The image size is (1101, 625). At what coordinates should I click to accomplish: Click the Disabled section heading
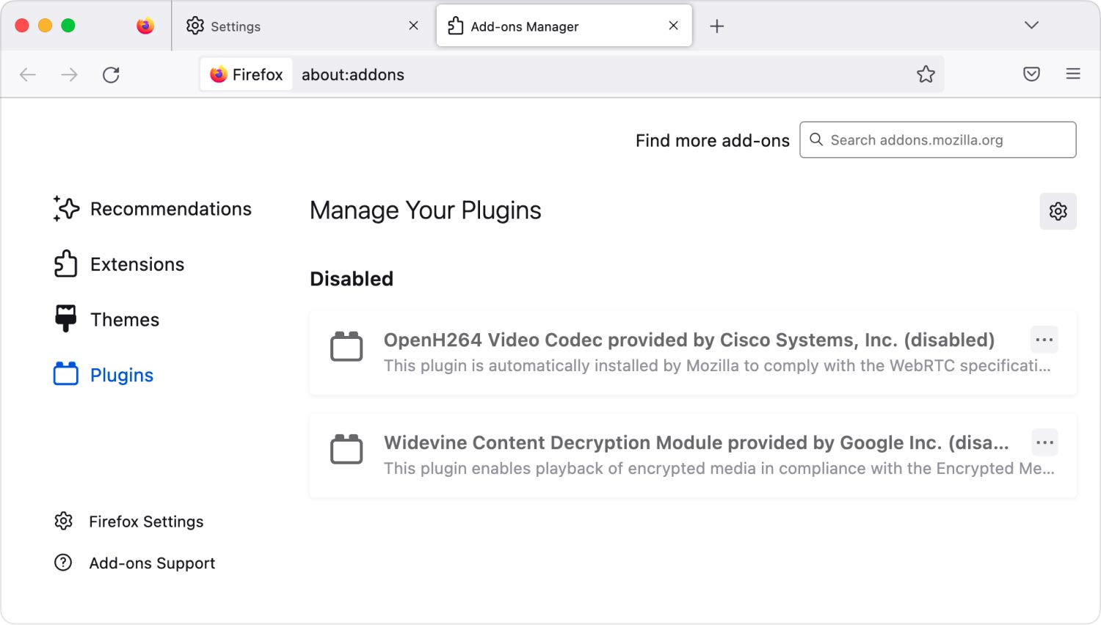pyautogui.click(x=352, y=279)
